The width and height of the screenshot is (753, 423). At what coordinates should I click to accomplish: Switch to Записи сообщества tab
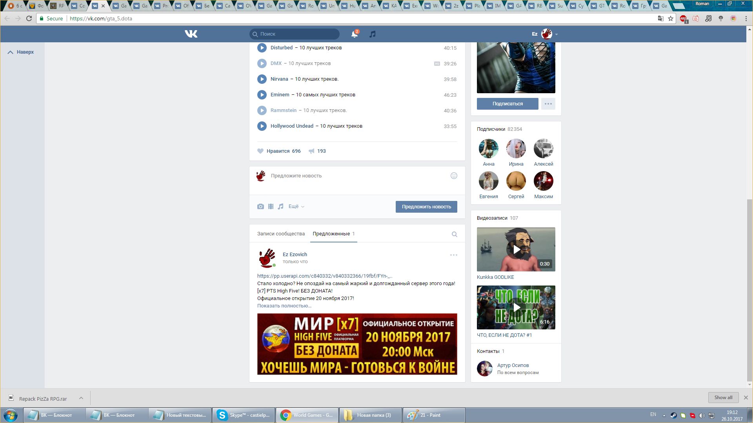[x=281, y=234]
